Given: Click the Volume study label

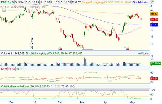Looking at the screenshot, I should pyautogui.click(x=5, y=53).
